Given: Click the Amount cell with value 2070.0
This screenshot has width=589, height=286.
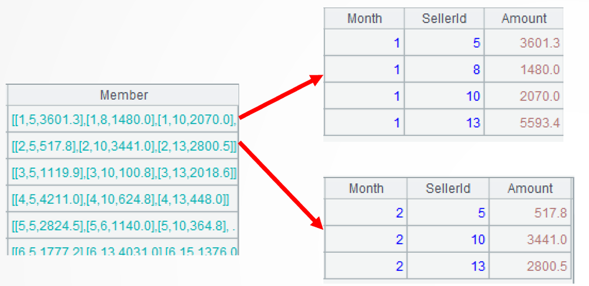Looking at the screenshot, I should click(524, 96).
